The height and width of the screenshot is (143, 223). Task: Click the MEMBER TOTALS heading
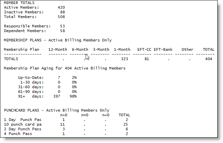pyautogui.click(x=19, y=3)
